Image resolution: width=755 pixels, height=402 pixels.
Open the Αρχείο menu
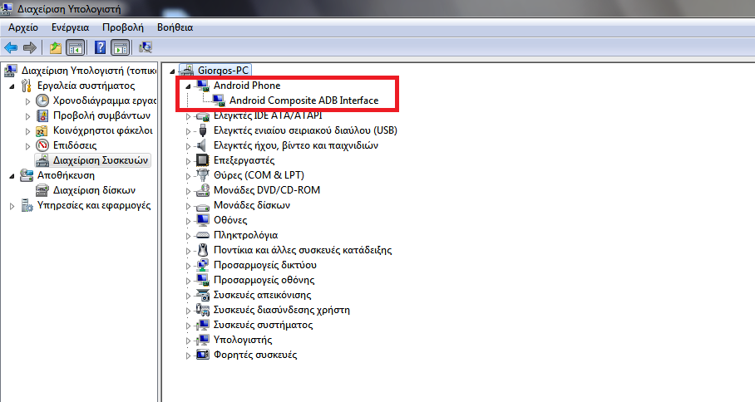[x=23, y=27]
